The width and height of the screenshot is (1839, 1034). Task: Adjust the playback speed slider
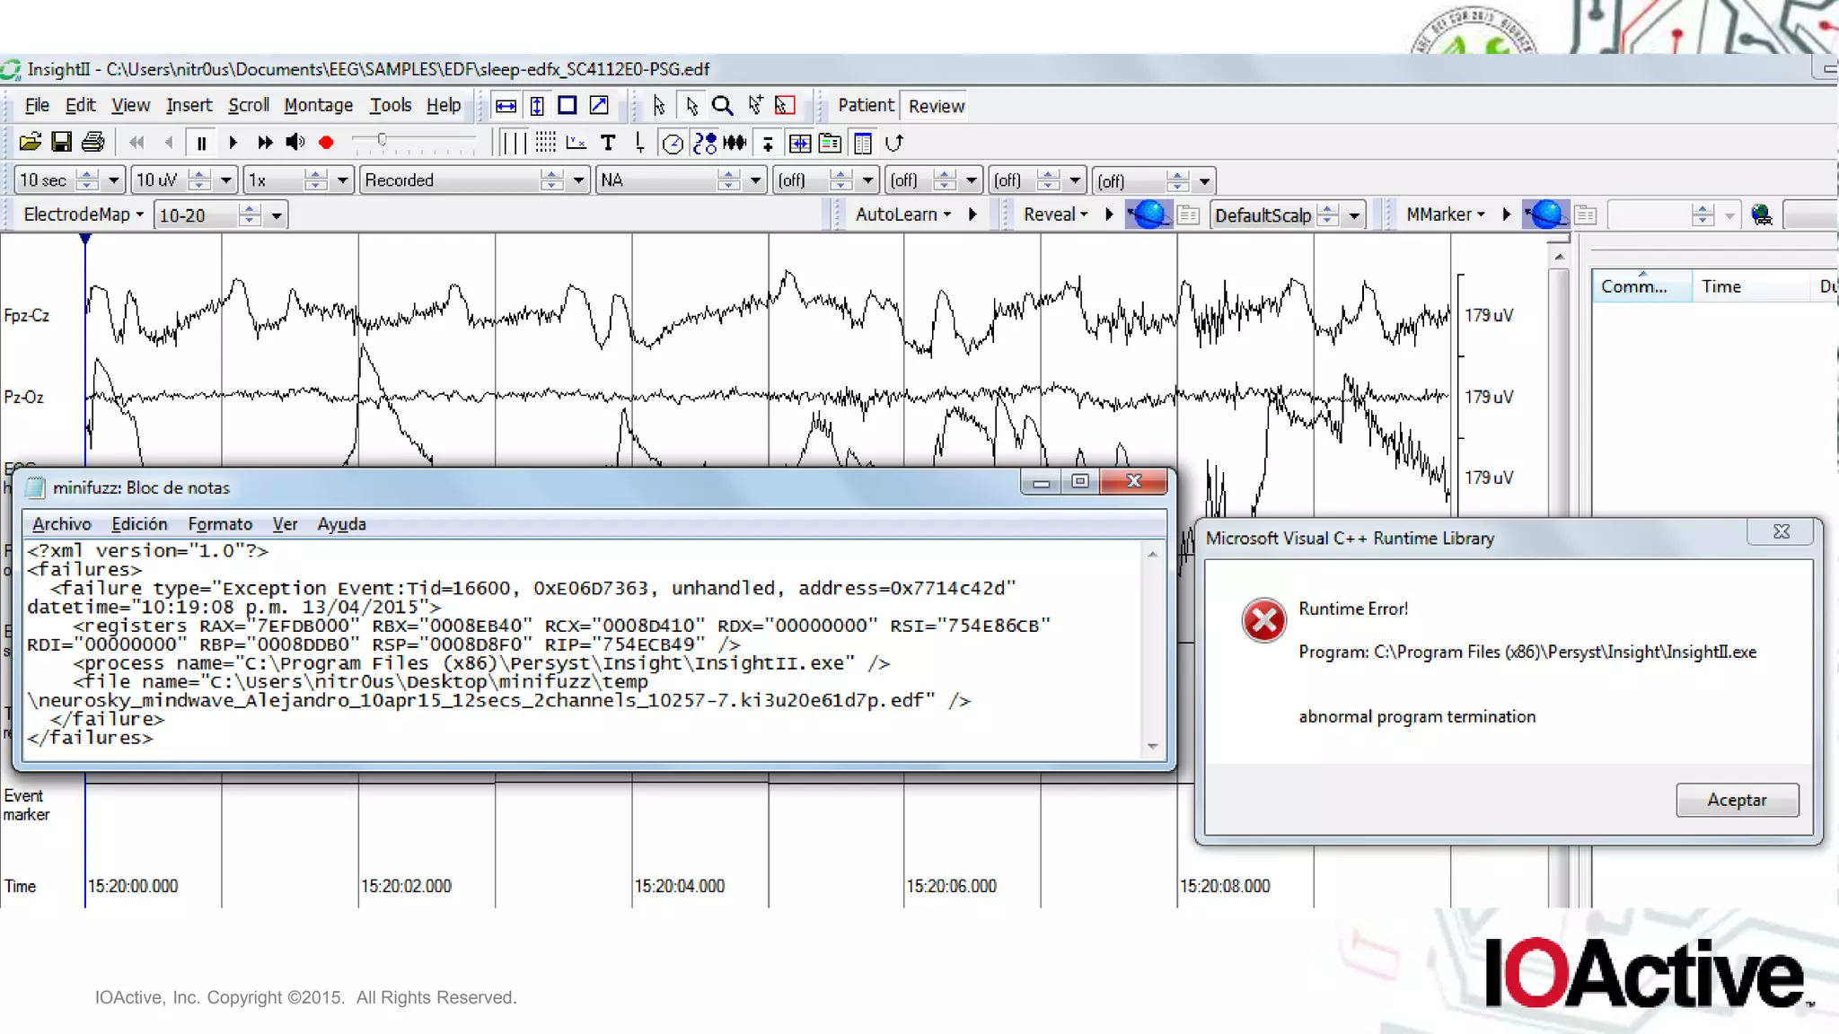(x=383, y=140)
